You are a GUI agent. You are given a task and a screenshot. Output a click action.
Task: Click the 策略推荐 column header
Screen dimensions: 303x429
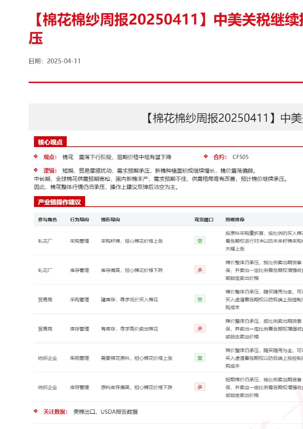pos(235,220)
